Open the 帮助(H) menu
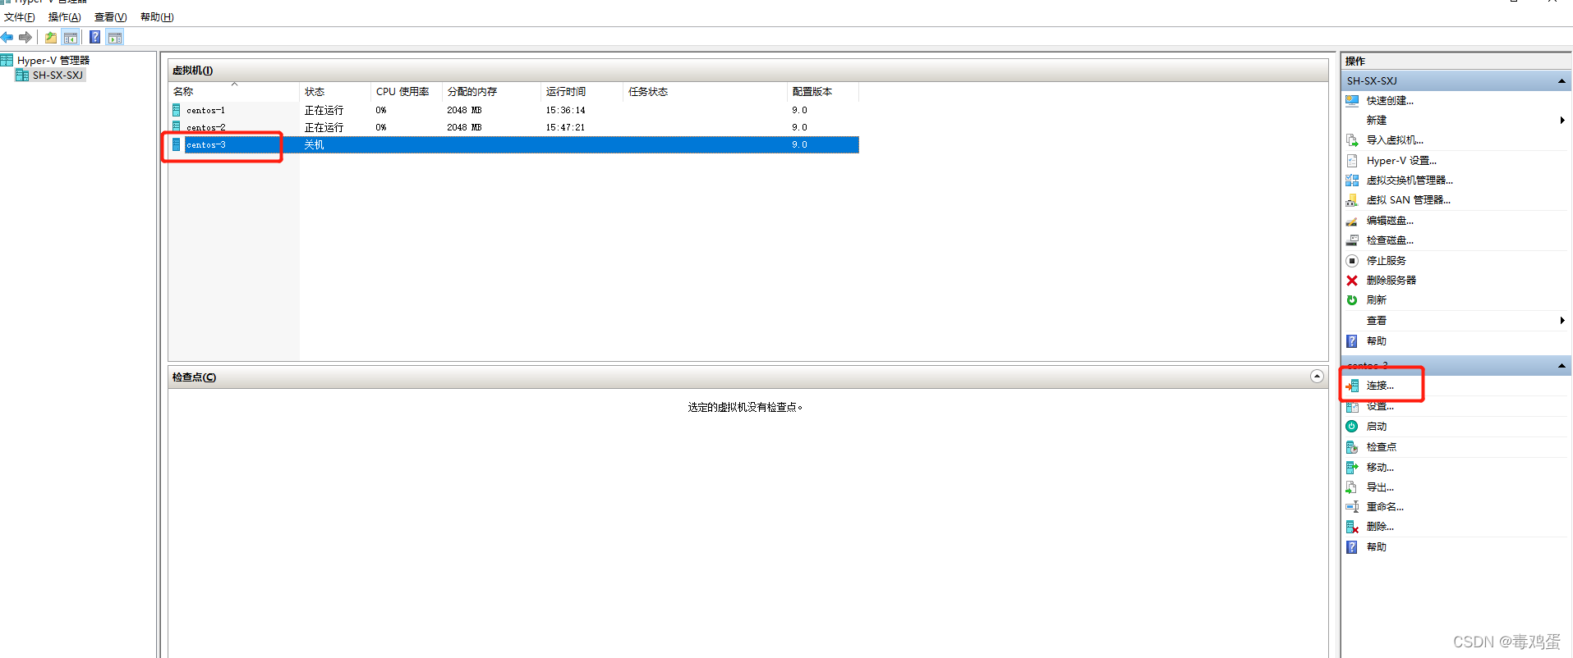Viewport: 1573px width, 658px height. (x=157, y=16)
